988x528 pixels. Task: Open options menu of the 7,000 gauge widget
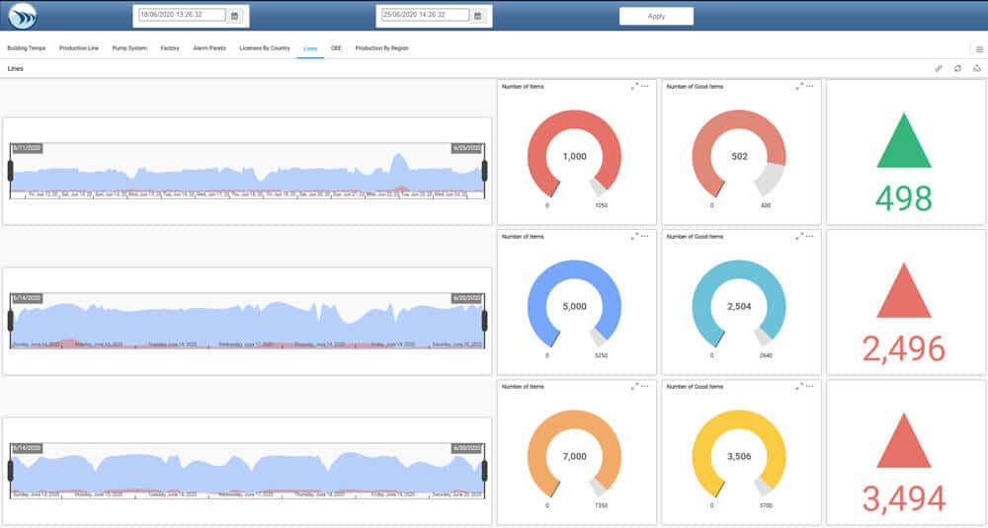[645, 387]
